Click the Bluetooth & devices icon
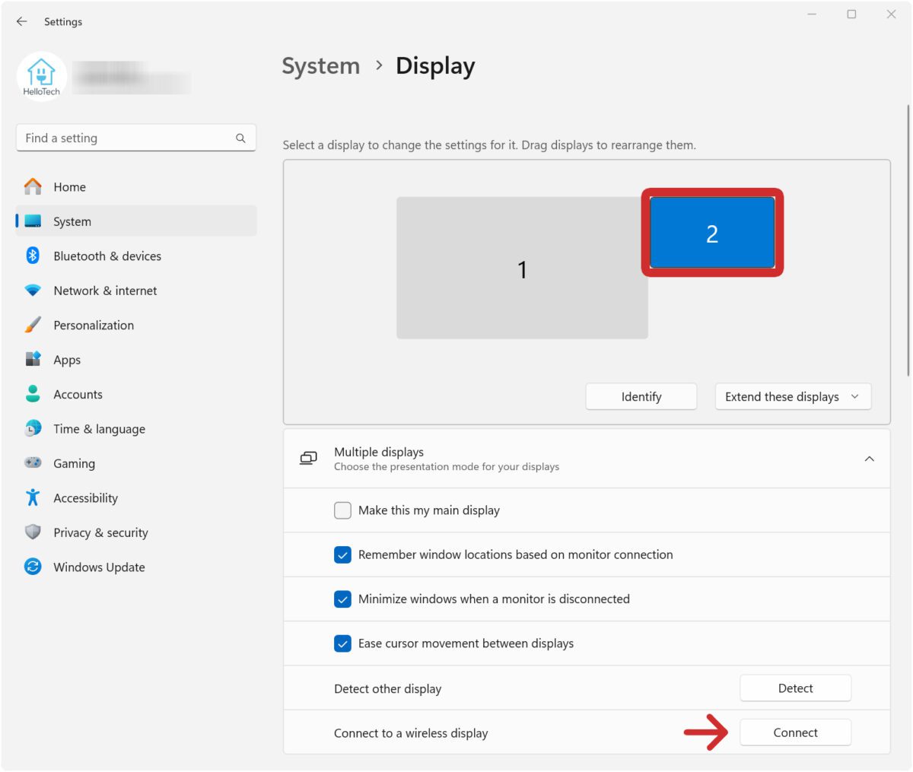This screenshot has width=913, height=772. tap(32, 256)
